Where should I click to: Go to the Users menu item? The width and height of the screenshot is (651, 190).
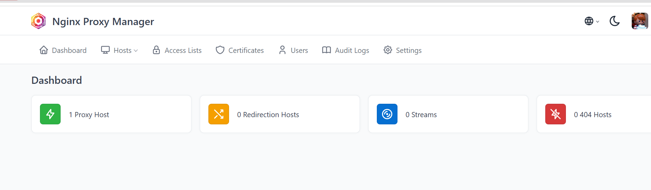coord(293,51)
